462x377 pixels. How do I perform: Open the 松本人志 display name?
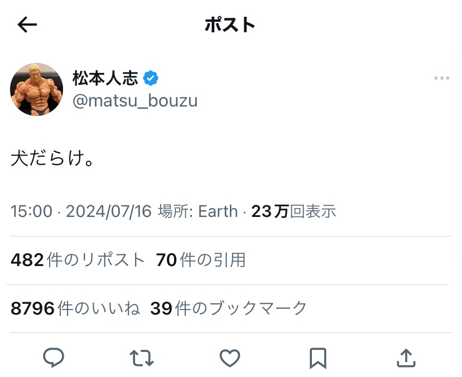point(105,79)
